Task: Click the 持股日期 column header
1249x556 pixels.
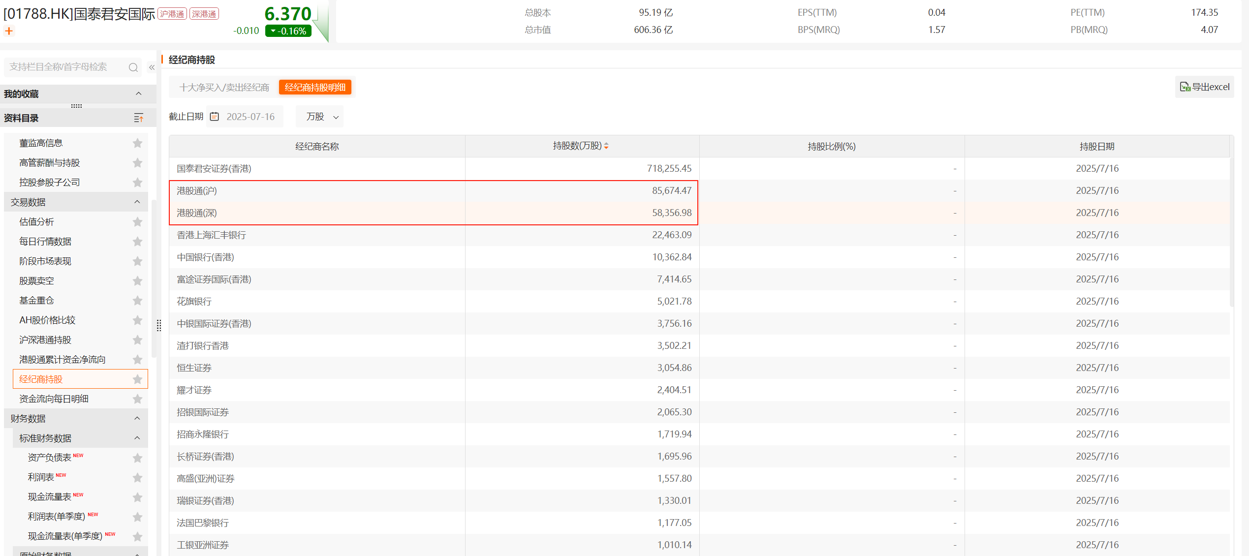Action: (1097, 146)
